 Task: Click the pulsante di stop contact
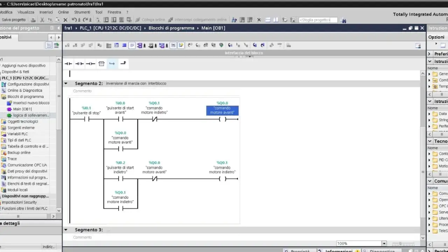click(86, 119)
